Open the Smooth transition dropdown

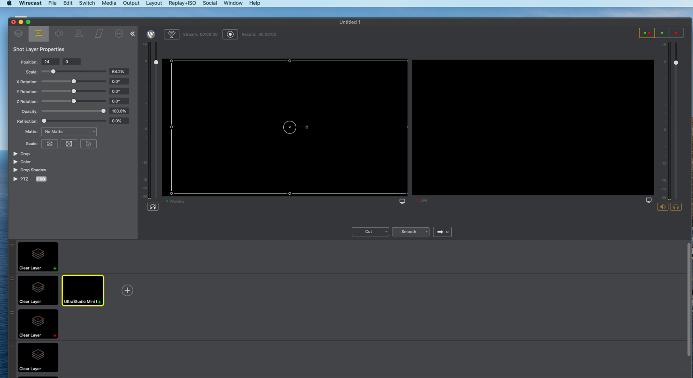coord(411,232)
